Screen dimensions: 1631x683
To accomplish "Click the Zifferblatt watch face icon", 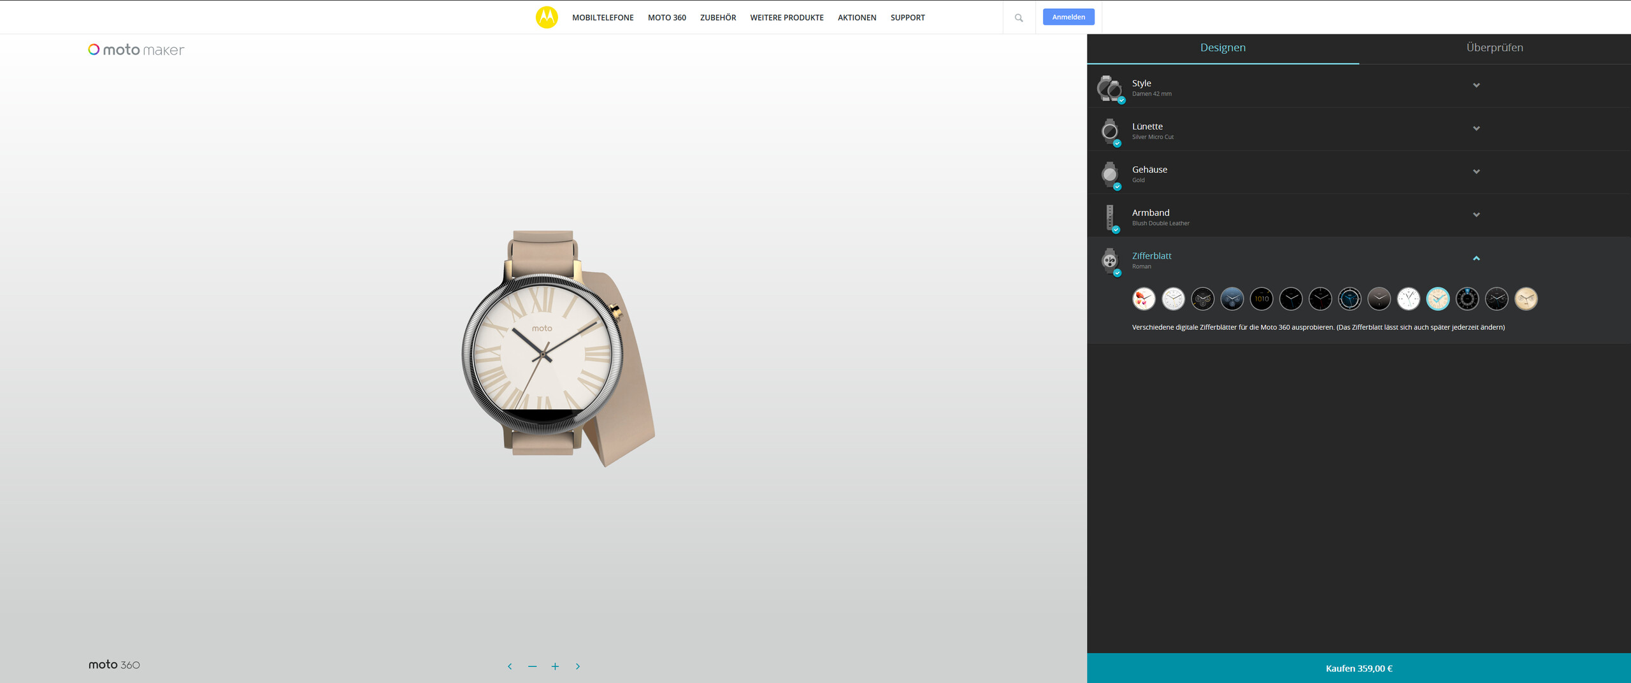I will 1110,261.
